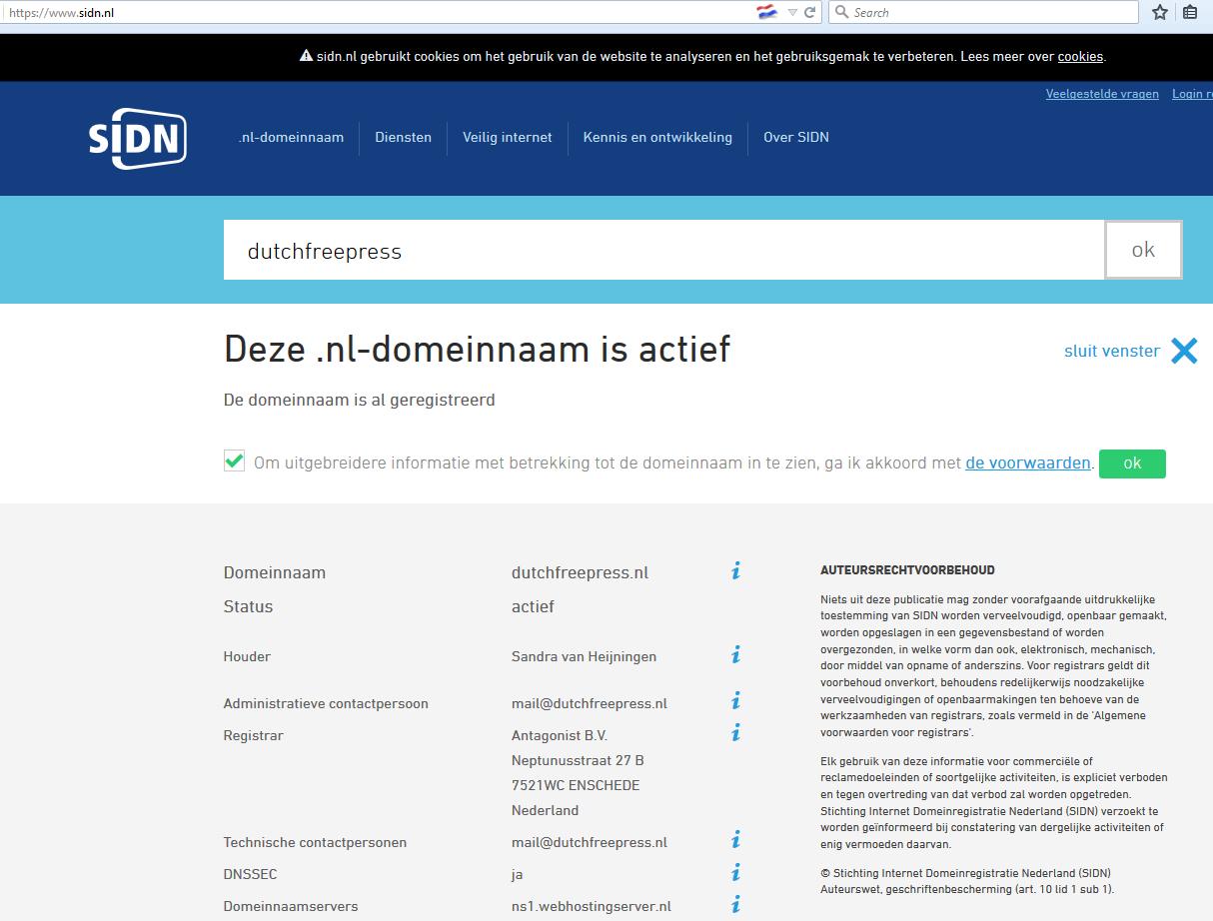1213x921 pixels.
Task: Click info icon for Domeinnaamservers
Action: coord(735,905)
